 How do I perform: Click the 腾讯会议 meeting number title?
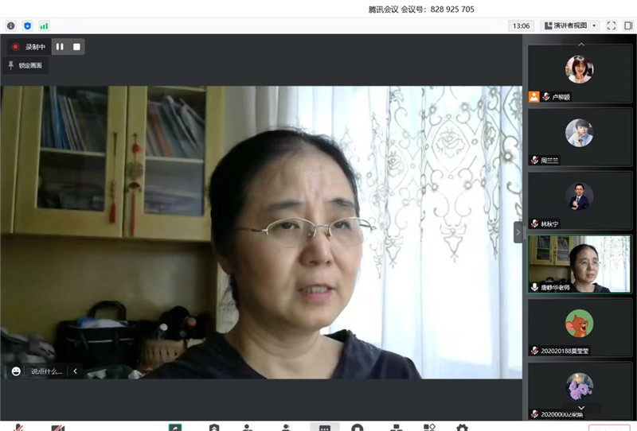tap(421, 9)
